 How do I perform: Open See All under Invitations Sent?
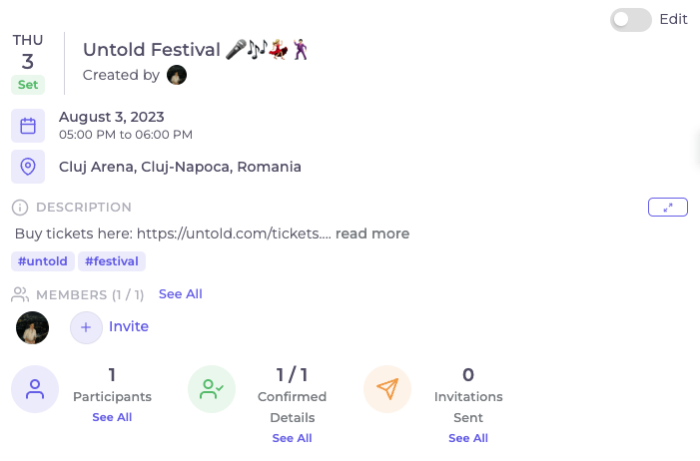pyautogui.click(x=468, y=438)
